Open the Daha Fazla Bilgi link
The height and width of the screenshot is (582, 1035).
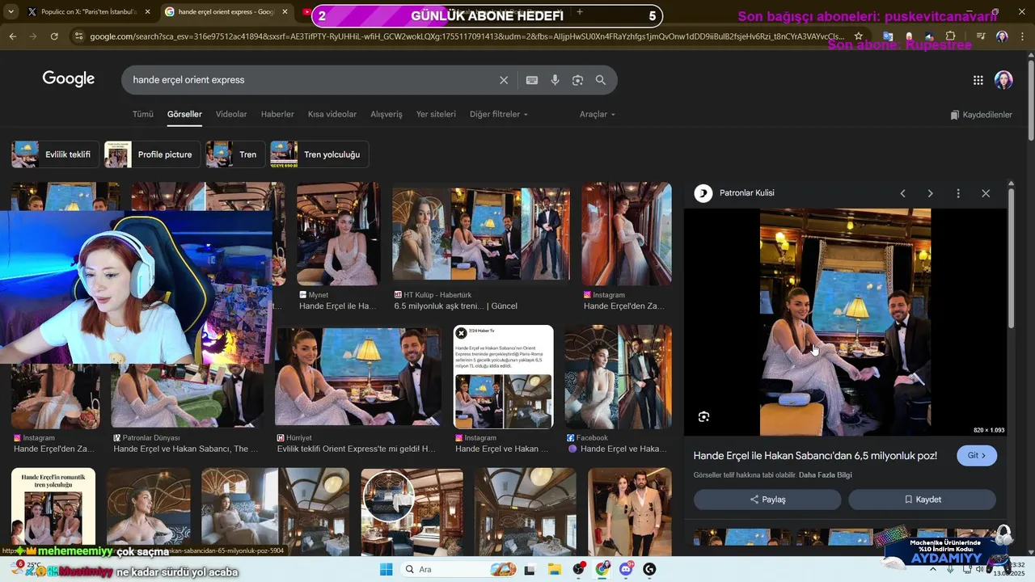[825, 475]
